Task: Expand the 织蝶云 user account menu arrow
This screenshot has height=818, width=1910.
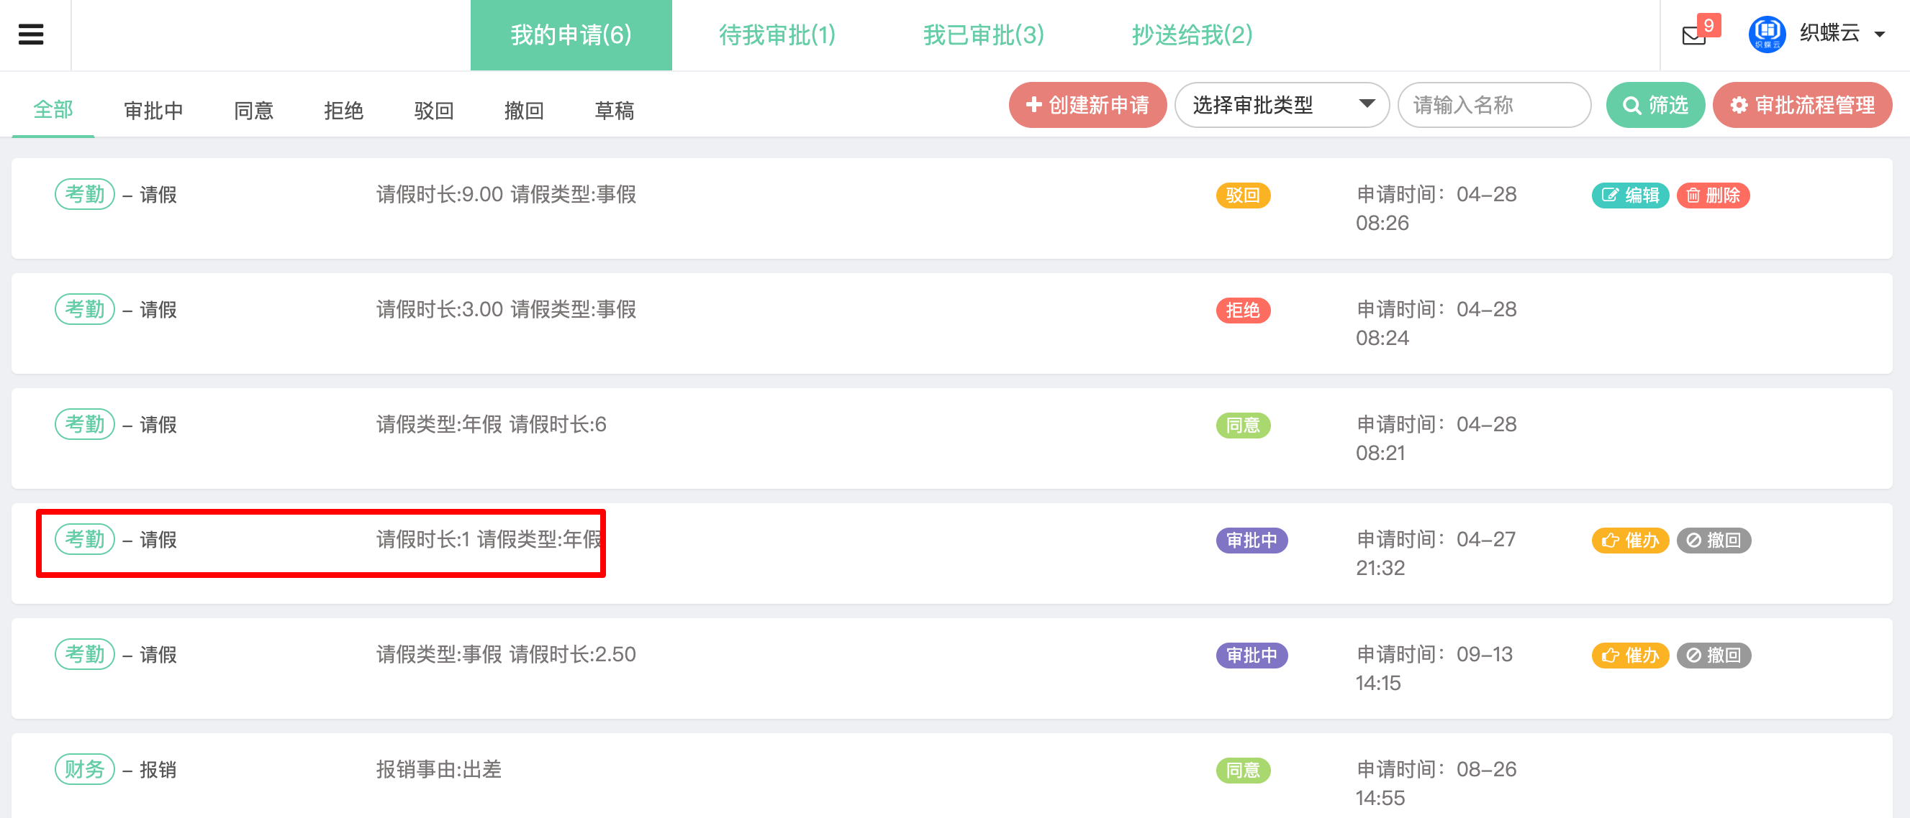Action: click(1880, 34)
